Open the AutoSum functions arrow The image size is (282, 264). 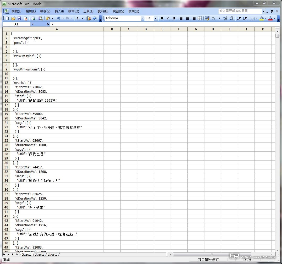[x=82, y=18]
